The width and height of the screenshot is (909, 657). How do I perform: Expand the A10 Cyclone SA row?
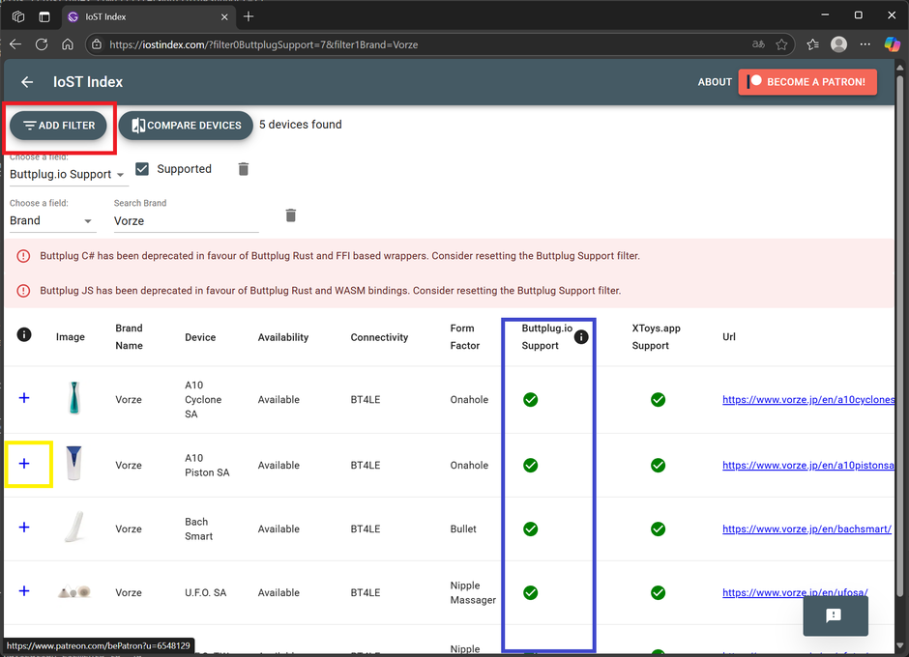(x=24, y=398)
